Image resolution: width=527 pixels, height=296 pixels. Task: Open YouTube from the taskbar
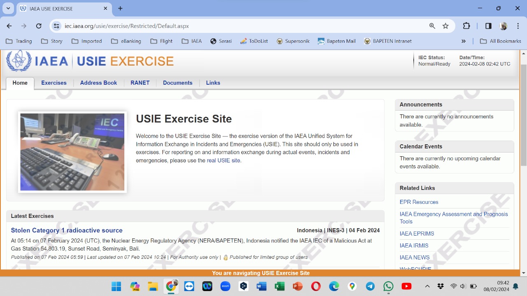[406, 286]
